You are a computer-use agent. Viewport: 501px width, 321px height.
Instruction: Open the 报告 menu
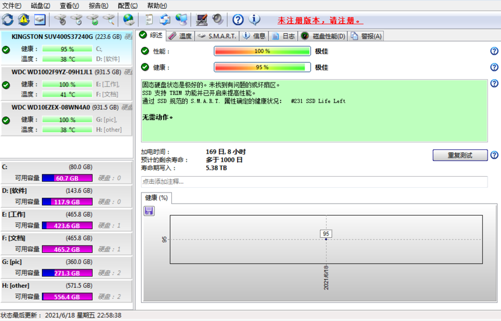tap(98, 6)
